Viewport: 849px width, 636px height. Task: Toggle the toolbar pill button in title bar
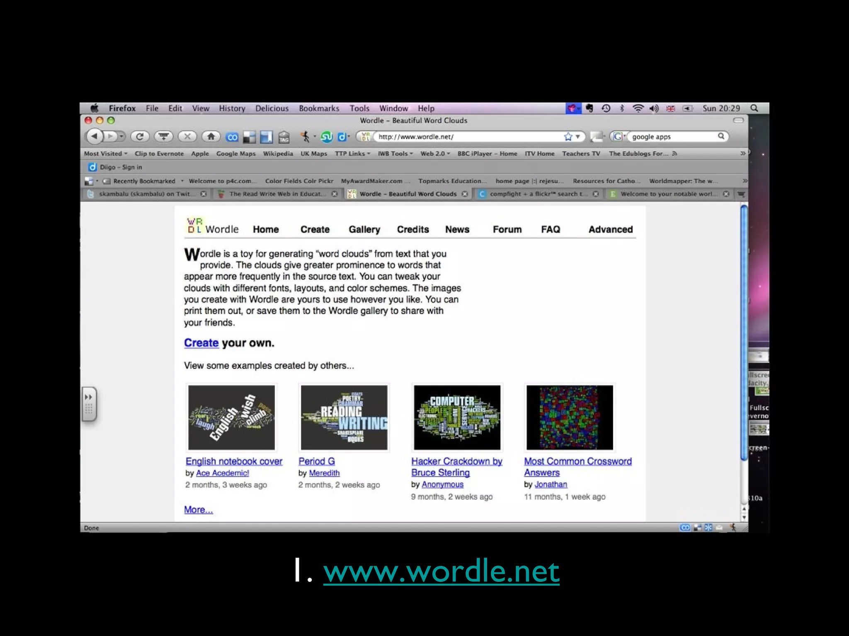point(738,120)
